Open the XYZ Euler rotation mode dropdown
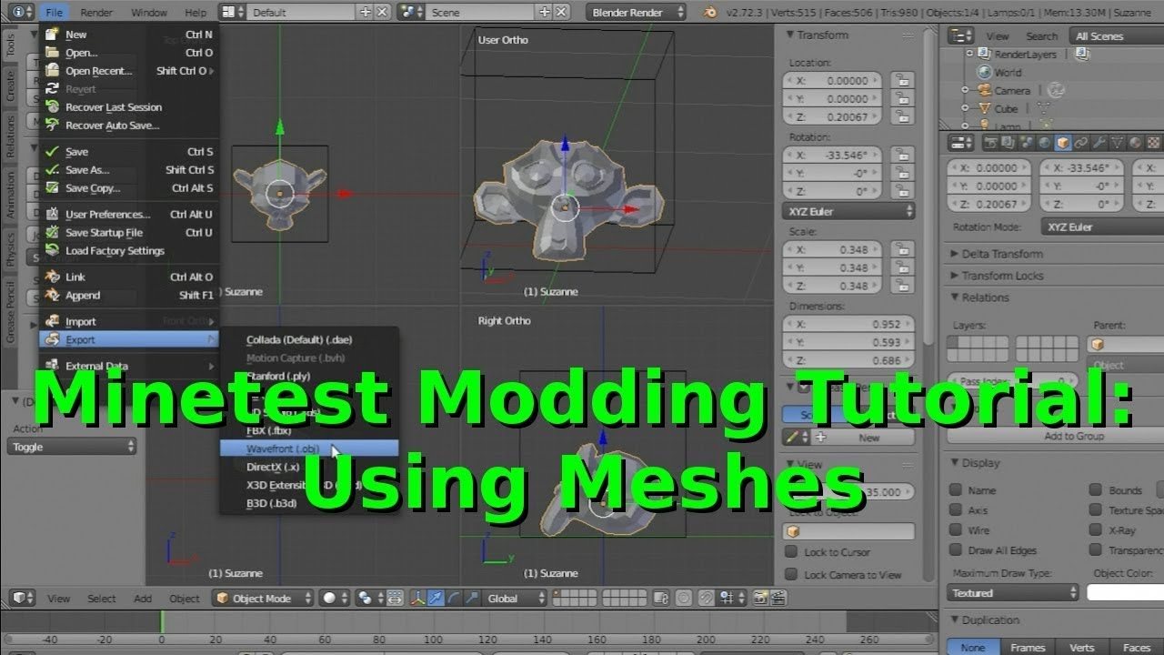 click(848, 211)
